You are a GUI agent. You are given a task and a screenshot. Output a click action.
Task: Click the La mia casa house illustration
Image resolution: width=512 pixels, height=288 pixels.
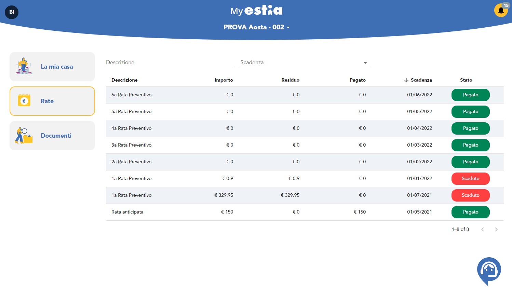(x=24, y=66)
